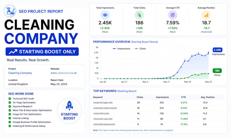Click the TOP KEYWORDS heading

tap(105, 91)
